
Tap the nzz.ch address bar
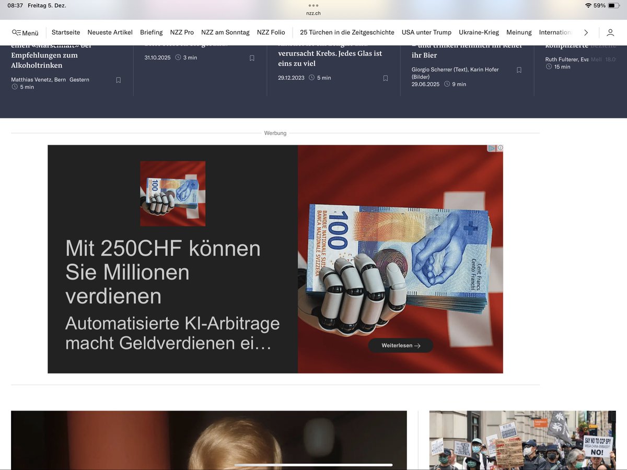[x=313, y=13]
